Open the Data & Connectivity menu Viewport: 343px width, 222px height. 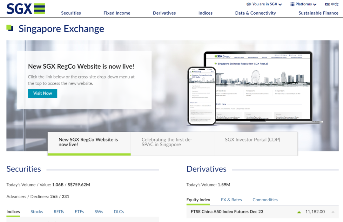255,13
